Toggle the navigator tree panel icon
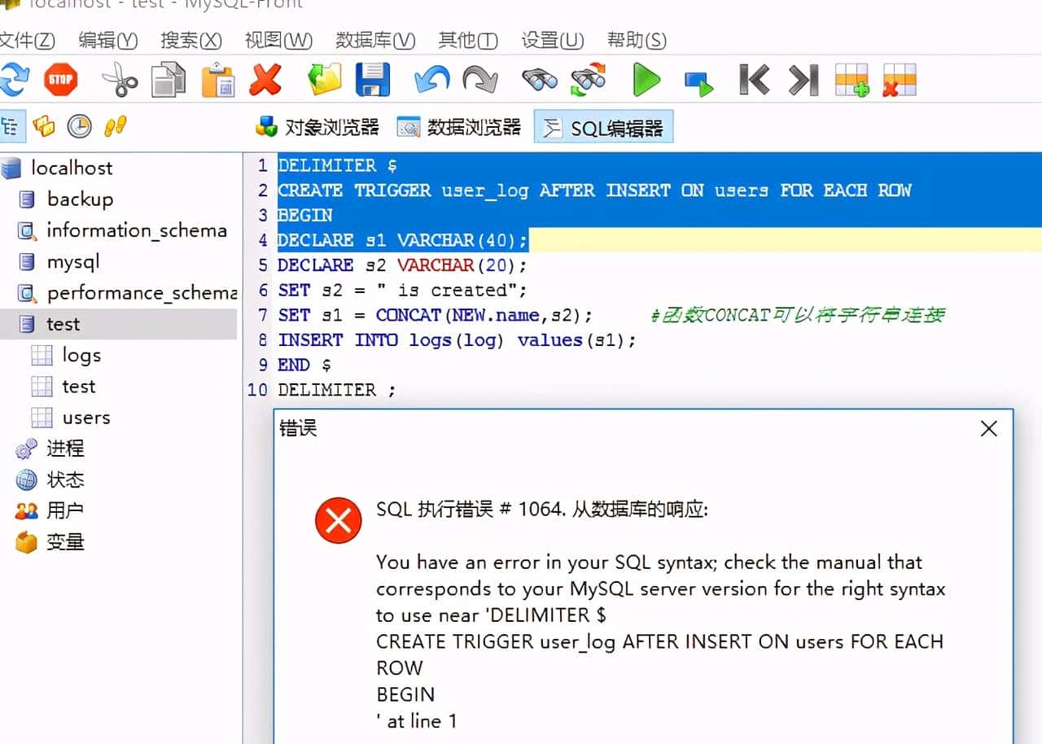 (x=12, y=125)
